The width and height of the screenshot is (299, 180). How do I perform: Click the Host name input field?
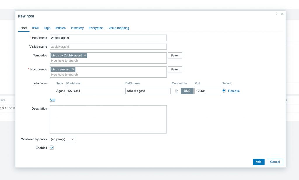(108, 38)
